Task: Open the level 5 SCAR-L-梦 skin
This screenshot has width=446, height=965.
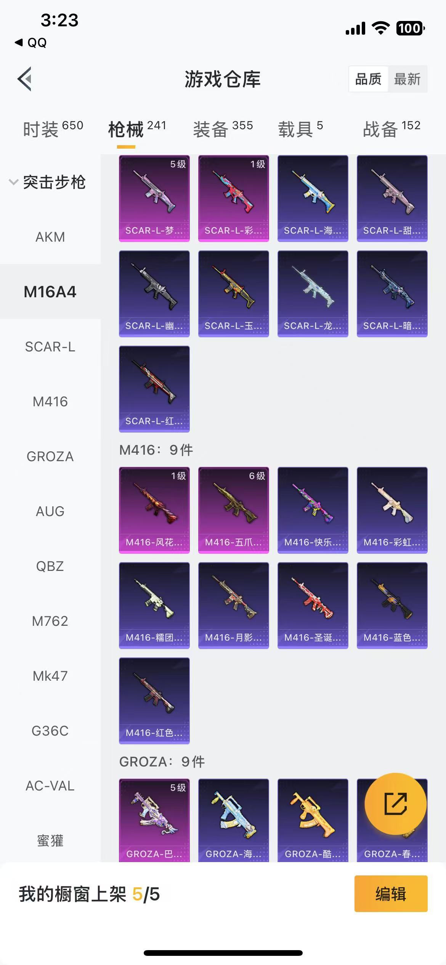Action: tap(154, 199)
